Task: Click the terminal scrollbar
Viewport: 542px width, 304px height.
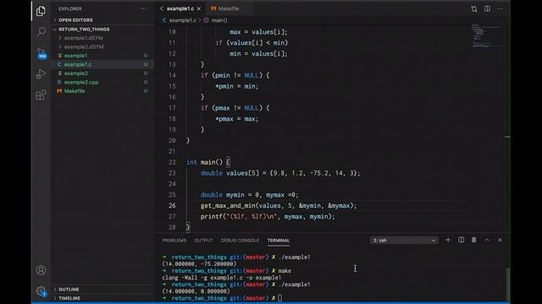Action: click(x=507, y=285)
